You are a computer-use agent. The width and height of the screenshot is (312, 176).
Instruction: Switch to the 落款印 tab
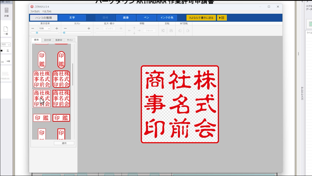[x=58, y=40]
